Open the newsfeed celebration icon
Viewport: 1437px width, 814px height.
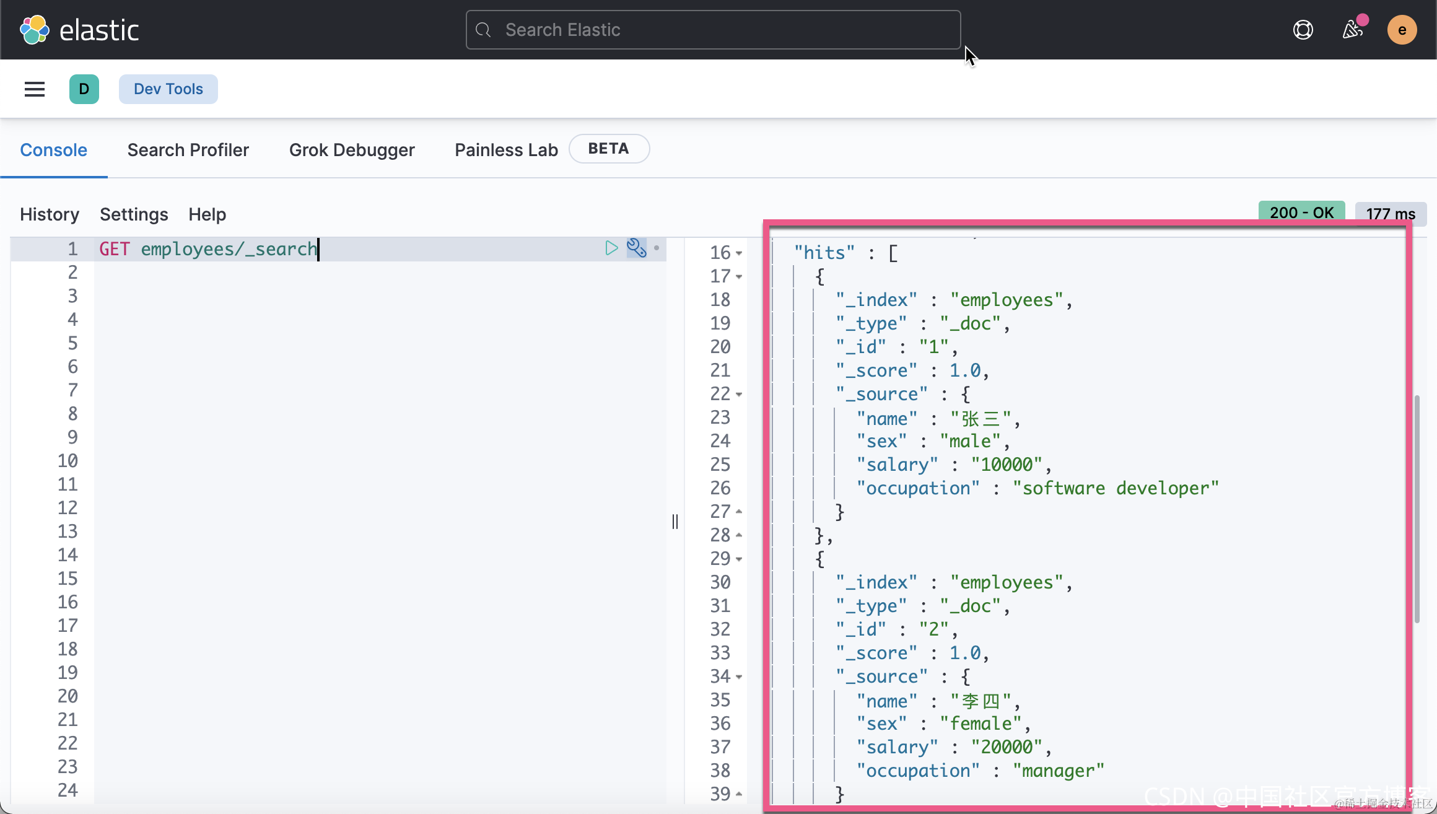coord(1353,30)
